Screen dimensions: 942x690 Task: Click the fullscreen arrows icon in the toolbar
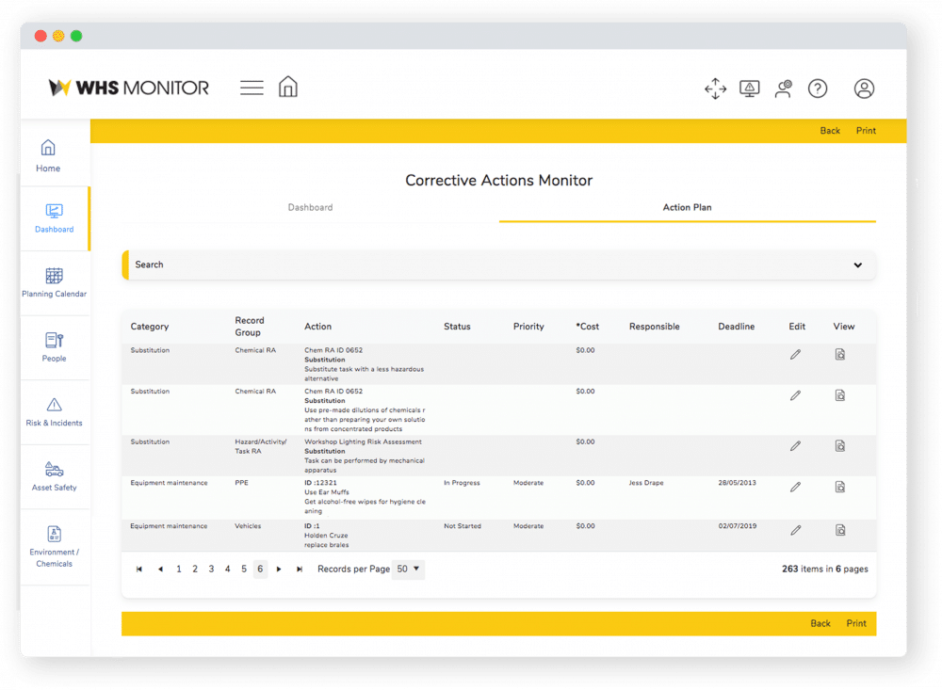(715, 88)
